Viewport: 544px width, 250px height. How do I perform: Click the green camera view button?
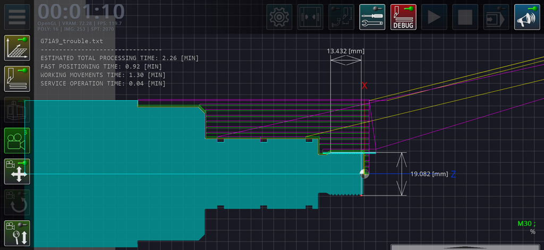pos(17,141)
